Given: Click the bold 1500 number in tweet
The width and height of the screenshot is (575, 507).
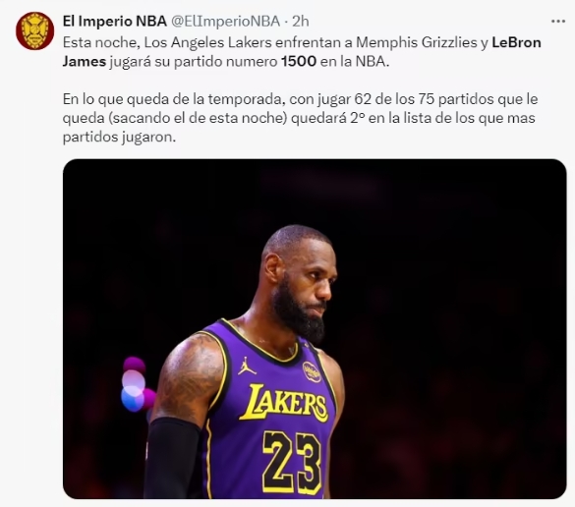Looking at the screenshot, I should click(299, 61).
